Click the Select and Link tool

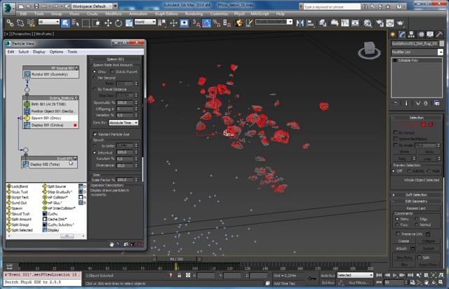[10, 23]
